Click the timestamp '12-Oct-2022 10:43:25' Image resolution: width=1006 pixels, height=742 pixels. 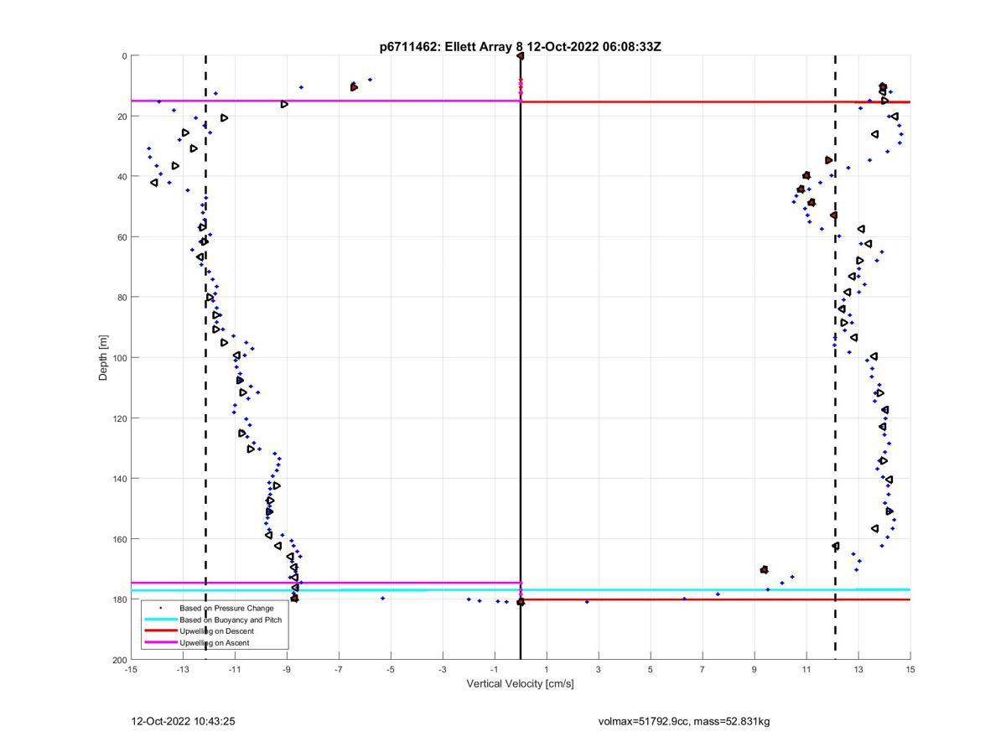(184, 721)
